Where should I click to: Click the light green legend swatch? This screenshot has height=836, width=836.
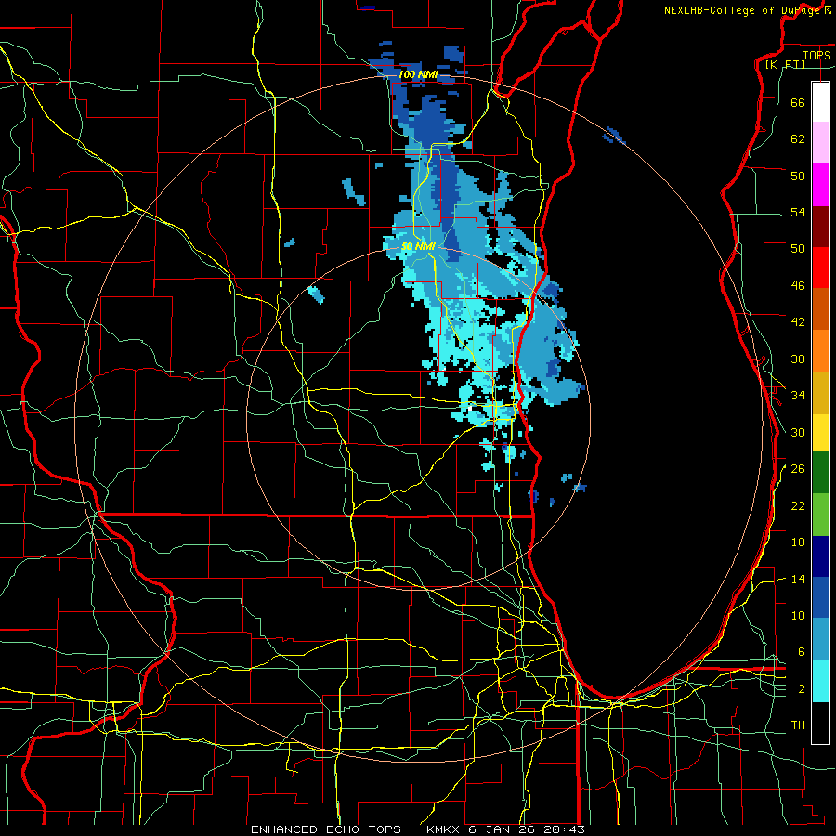pyautogui.click(x=820, y=515)
